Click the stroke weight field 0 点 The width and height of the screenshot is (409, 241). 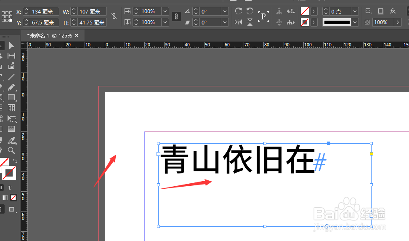340,11
